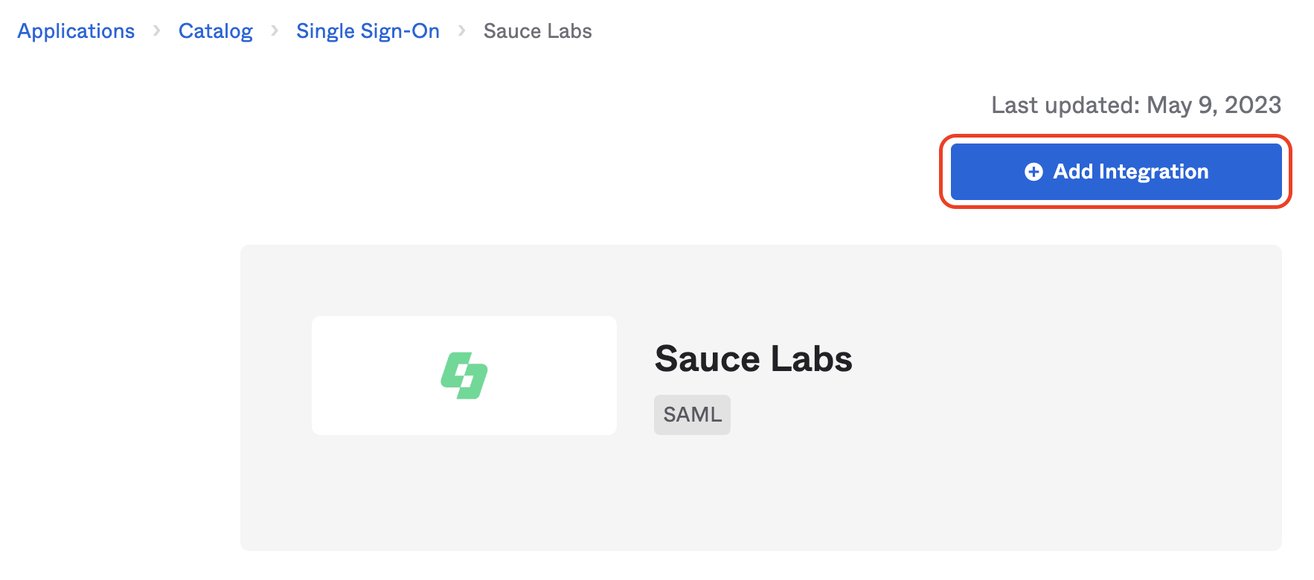Open the Applications menu in breadcrumb

point(75,31)
